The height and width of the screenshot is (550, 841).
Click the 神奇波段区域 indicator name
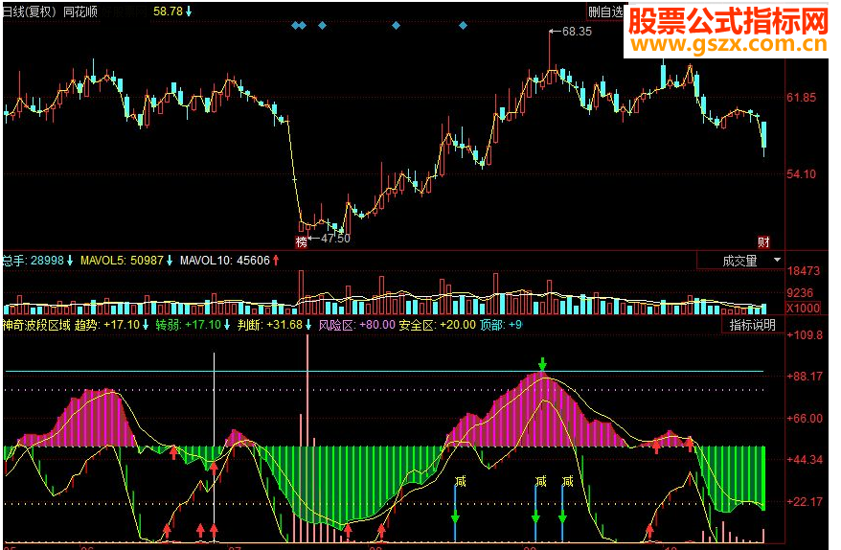click(36, 325)
